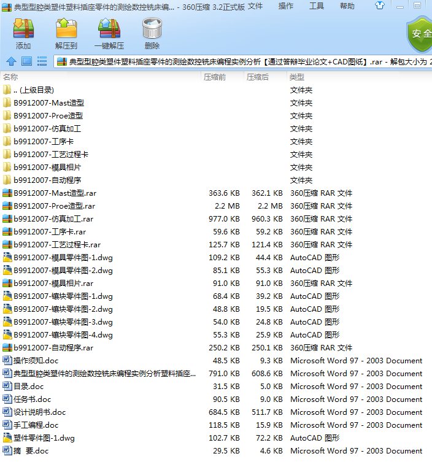Select RAR icon of b9912007-工艺过程卡.rar
Image resolution: width=432 pixels, height=467 pixels.
click(7, 244)
